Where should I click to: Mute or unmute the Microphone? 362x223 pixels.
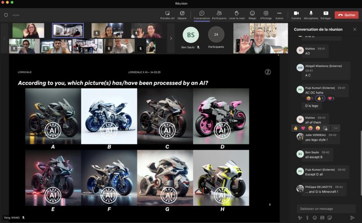point(311,15)
